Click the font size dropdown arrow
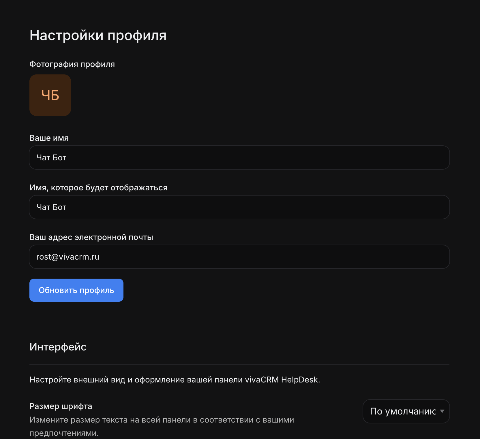The width and height of the screenshot is (480, 439). [442, 411]
